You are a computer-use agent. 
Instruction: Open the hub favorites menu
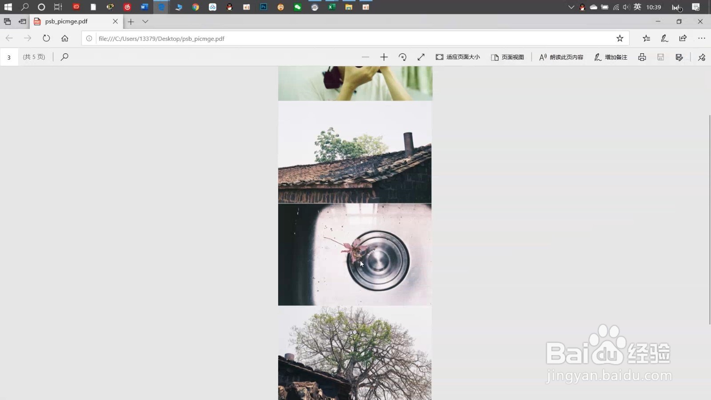646,38
